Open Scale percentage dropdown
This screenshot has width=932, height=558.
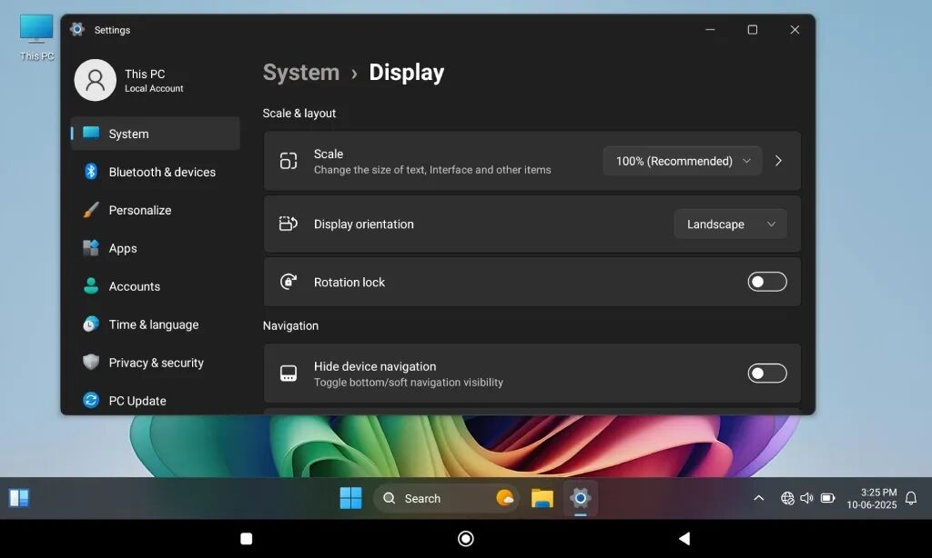click(x=683, y=161)
